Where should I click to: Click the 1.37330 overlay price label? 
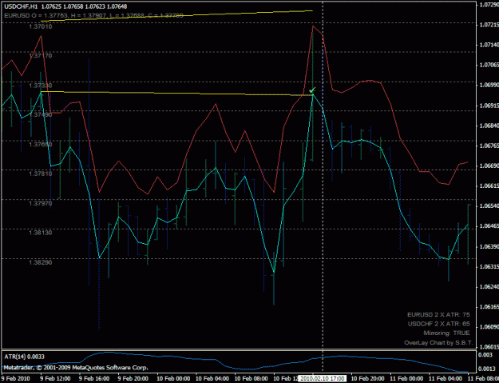[41, 86]
